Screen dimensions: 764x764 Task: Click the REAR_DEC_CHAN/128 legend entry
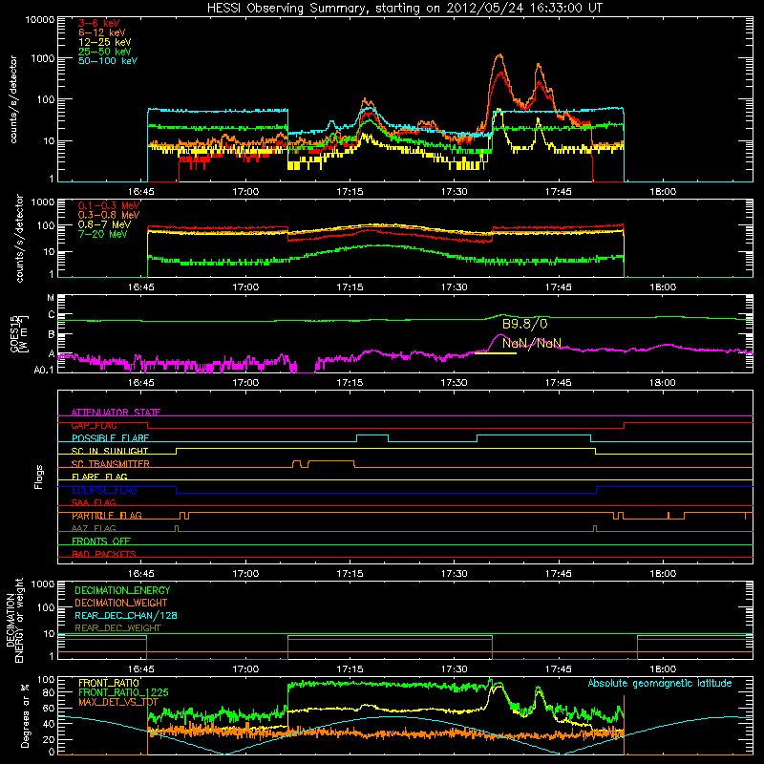126,616
